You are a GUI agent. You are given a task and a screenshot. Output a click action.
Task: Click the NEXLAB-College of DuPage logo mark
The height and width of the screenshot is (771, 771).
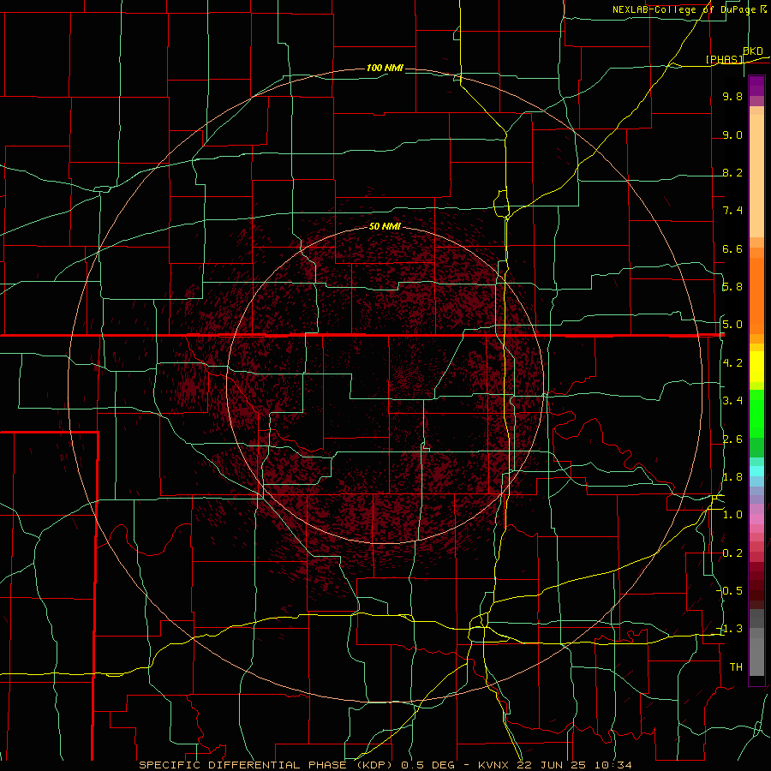[763, 9]
